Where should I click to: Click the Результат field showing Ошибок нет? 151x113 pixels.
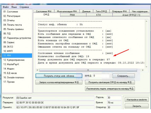(55, 98)
